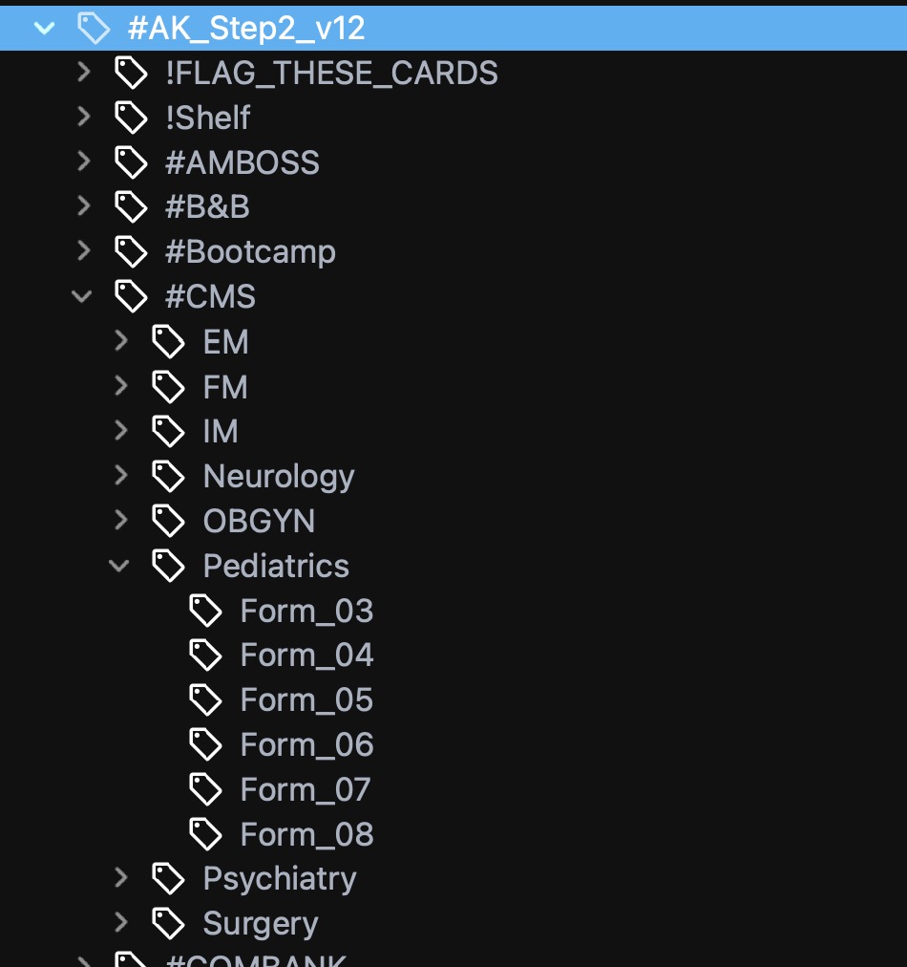The width and height of the screenshot is (907, 967).
Task: Select the IM tag under #CMS
Action: tap(221, 432)
